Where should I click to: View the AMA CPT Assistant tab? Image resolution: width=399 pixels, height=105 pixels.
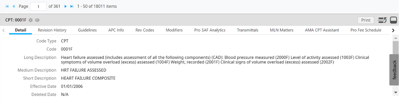(x=322, y=30)
